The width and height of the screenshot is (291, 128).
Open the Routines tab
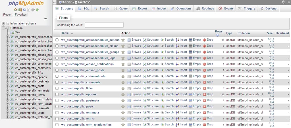205,9
